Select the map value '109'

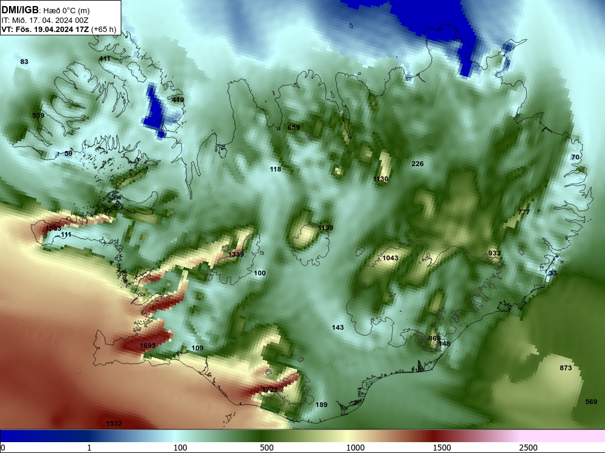(x=197, y=348)
